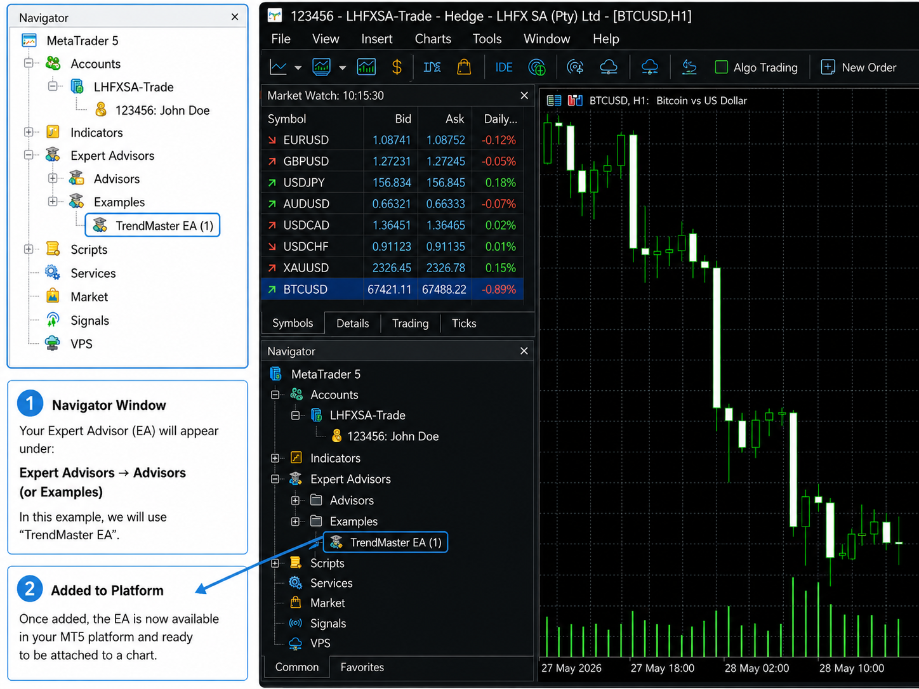Click the green bar chart icon in the toolbar

[x=366, y=67]
